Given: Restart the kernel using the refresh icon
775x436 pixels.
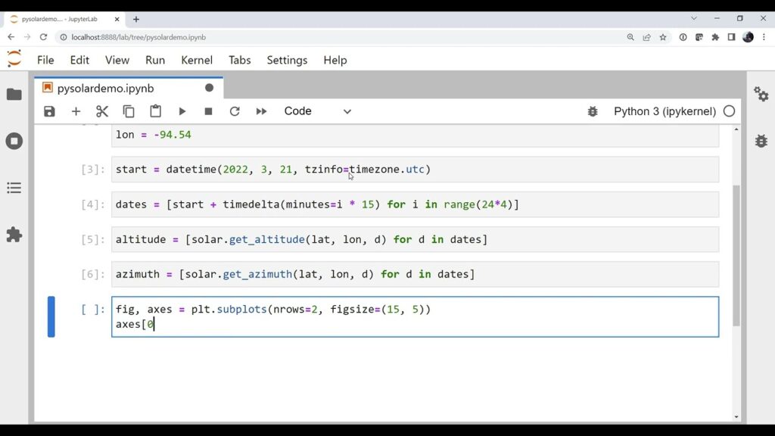Looking at the screenshot, I should tap(235, 111).
